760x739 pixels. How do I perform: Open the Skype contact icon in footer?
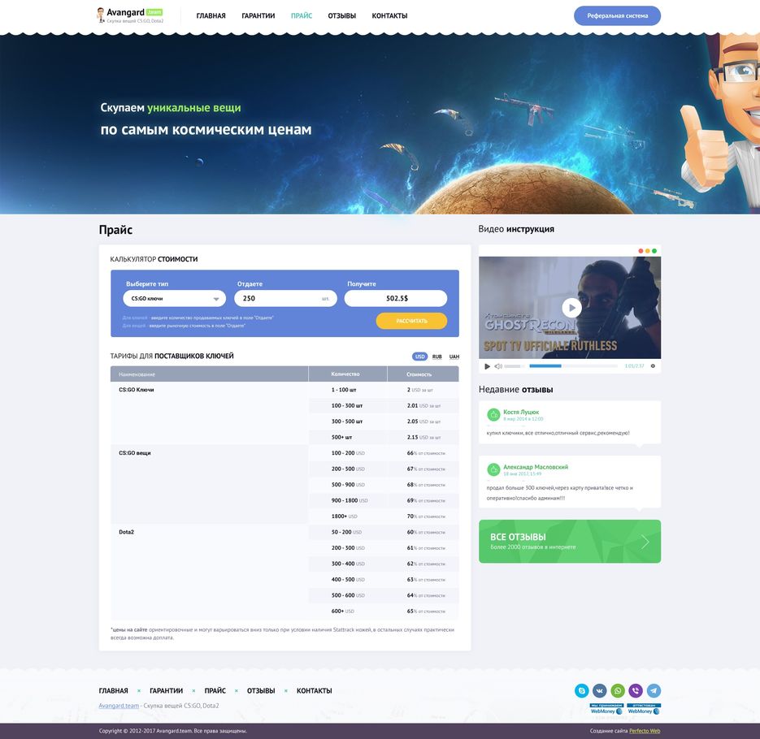tap(582, 690)
